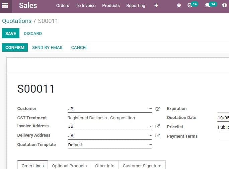Screen dimensions: 229x169
Task: Open the Reporting menu
Action: pos(136,5)
